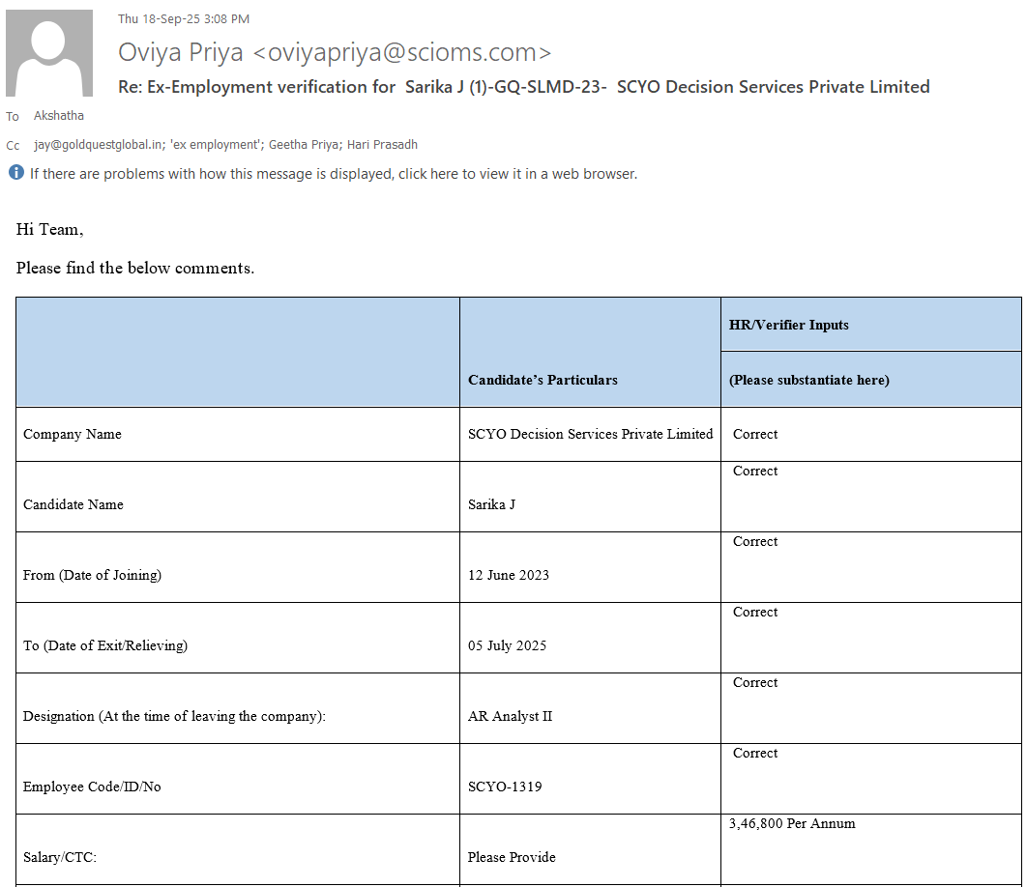Select the recipient Akshatha

click(x=59, y=116)
